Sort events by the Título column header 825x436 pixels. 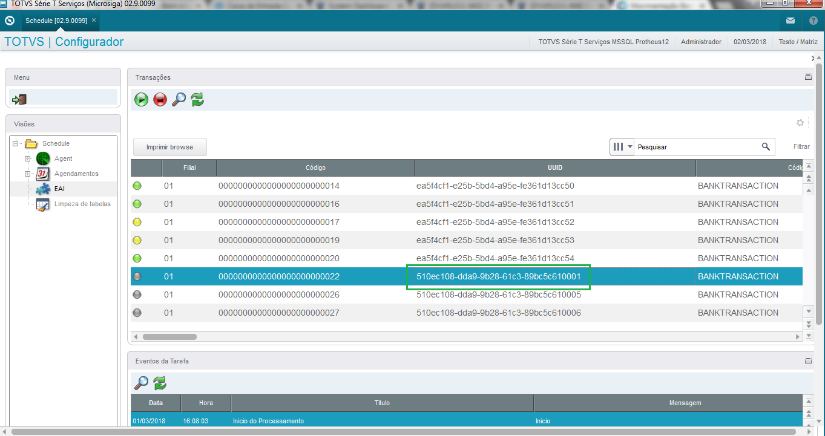[x=382, y=403]
